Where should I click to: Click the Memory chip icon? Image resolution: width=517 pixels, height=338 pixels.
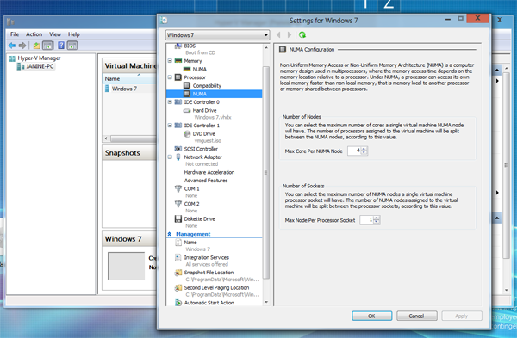point(178,61)
